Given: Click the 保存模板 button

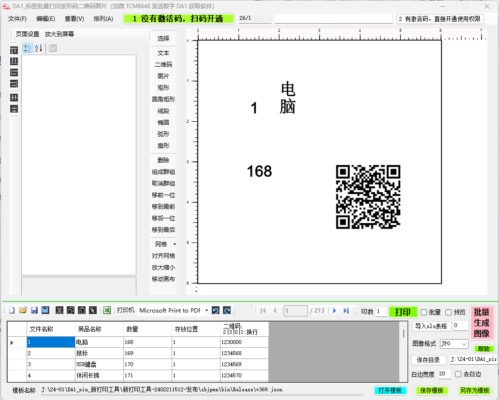Looking at the screenshot, I should (x=431, y=390).
